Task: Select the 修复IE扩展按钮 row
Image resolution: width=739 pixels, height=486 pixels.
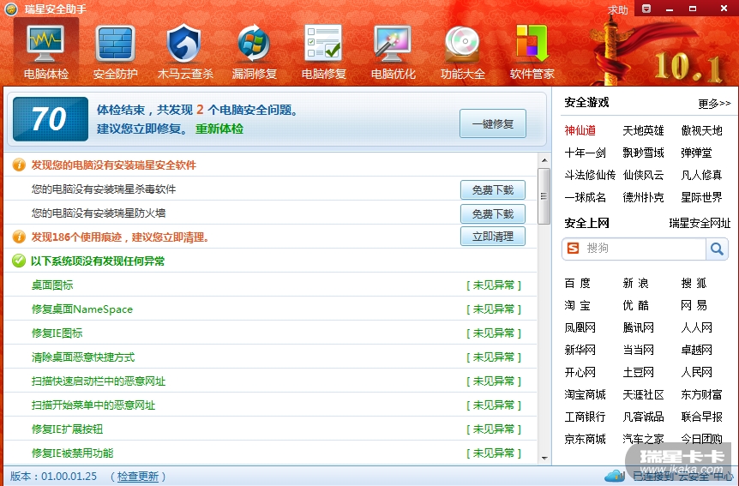Action: click(271, 429)
